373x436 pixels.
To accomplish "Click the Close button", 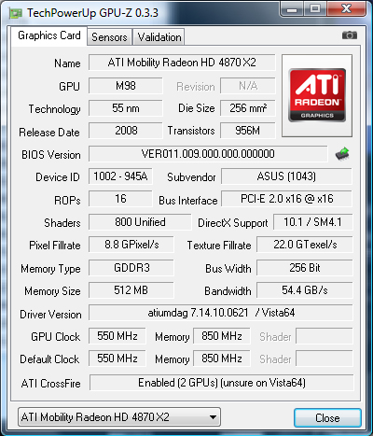I will click(327, 418).
